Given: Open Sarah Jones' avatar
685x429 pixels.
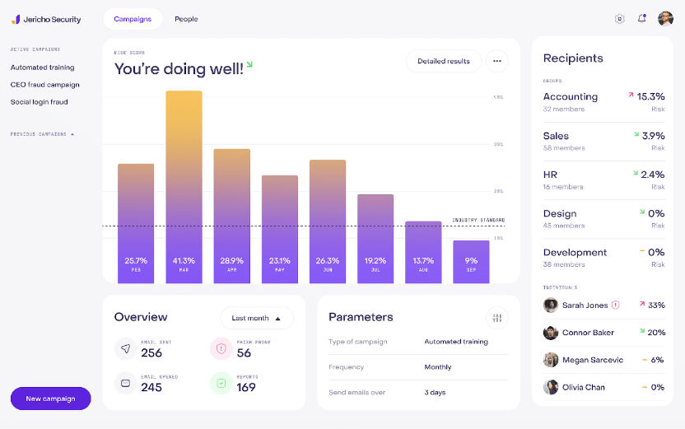Looking at the screenshot, I should 551,305.
